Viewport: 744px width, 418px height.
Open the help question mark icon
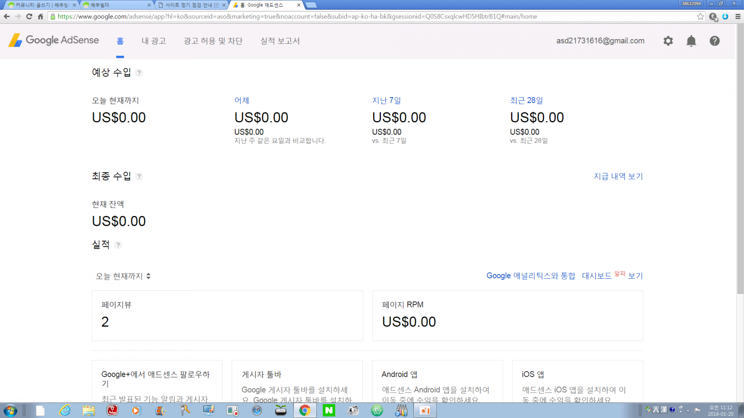(x=714, y=41)
